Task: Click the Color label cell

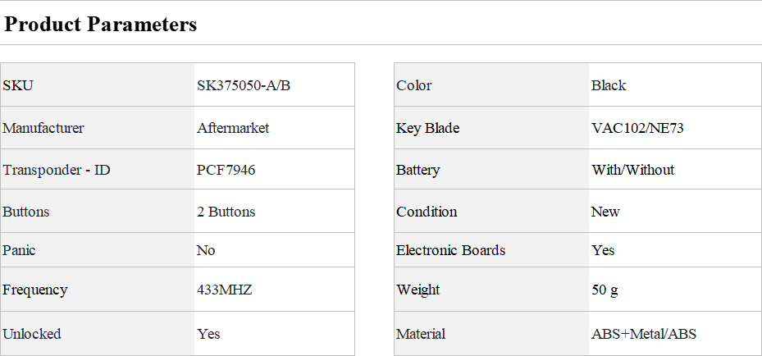Action: [491, 84]
